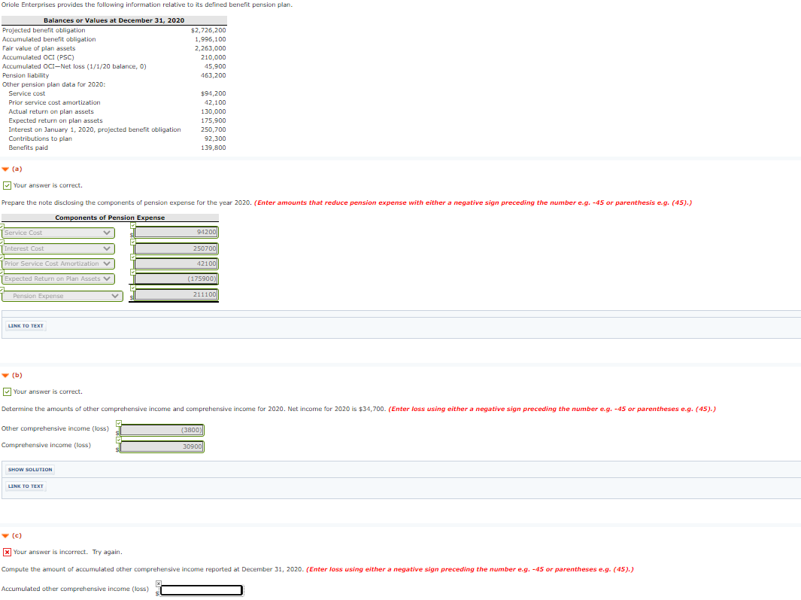Click the Fair value of plan assets value 2,263,000
The width and height of the screenshot is (801, 600).
coord(210,49)
